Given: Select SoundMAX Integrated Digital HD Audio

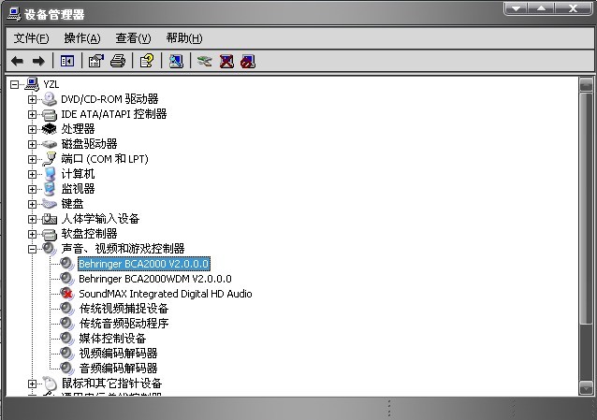Looking at the screenshot, I should [x=166, y=294].
